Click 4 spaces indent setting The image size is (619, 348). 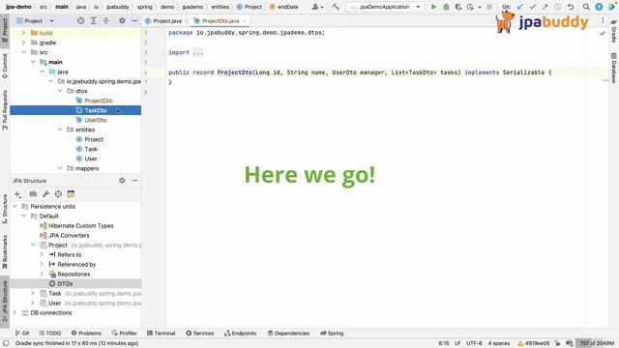(499, 343)
